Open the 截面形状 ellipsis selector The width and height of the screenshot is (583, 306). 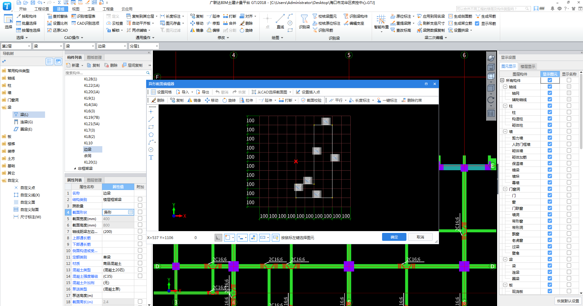(131, 212)
